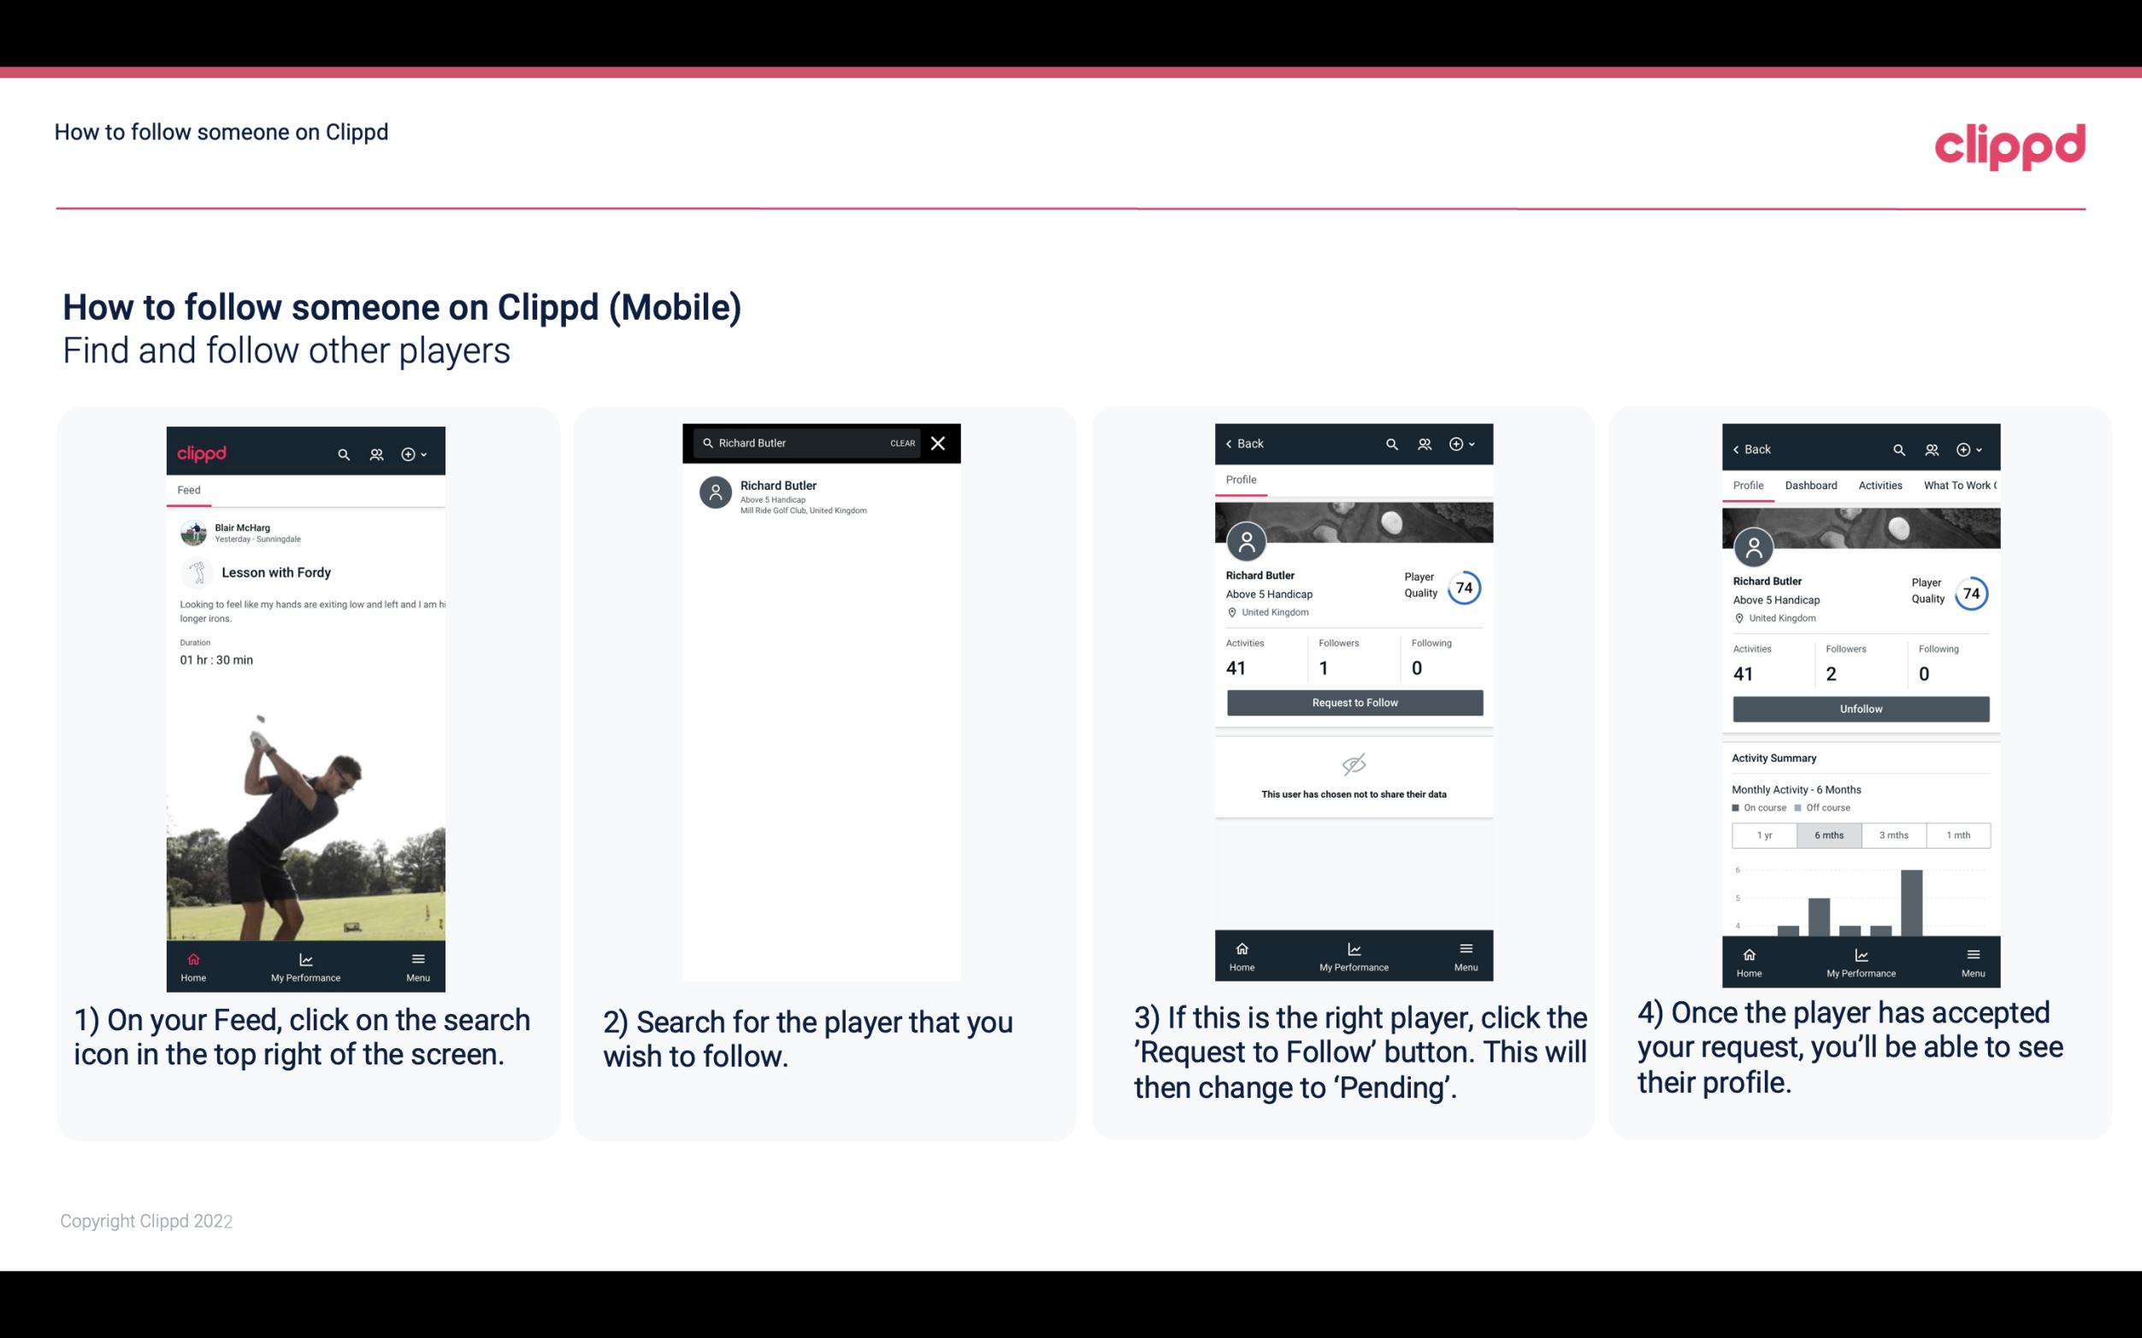This screenshot has height=1338, width=2142.
Task: Click the search icon on profile screen
Action: point(1391,444)
